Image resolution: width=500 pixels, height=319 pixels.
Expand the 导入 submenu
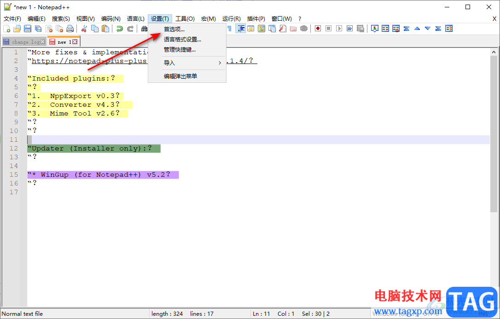click(187, 63)
